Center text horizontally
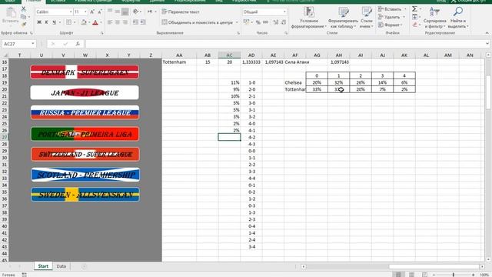This screenshot has height=277, width=492. [x=118, y=22]
